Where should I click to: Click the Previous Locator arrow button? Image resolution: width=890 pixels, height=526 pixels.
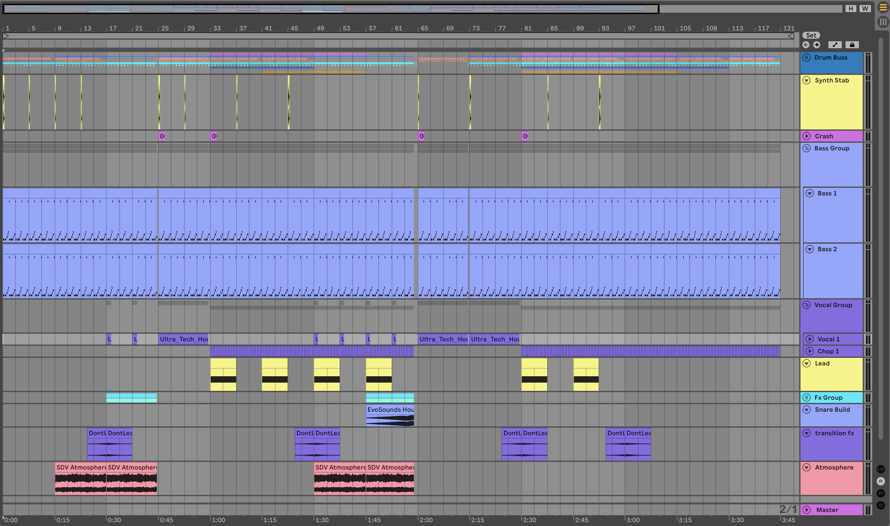pyautogui.click(x=806, y=45)
